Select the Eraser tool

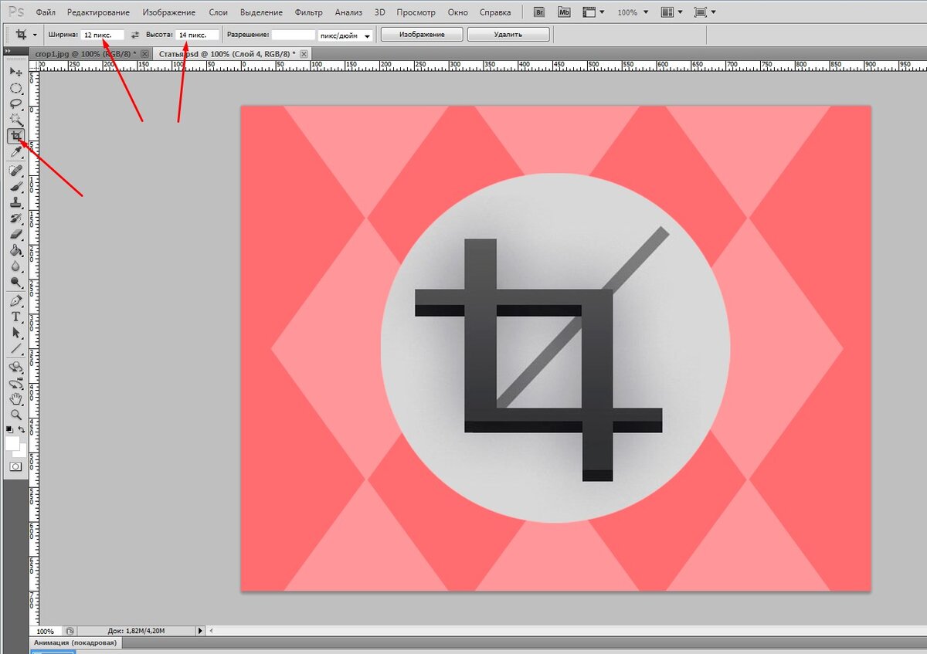15,234
